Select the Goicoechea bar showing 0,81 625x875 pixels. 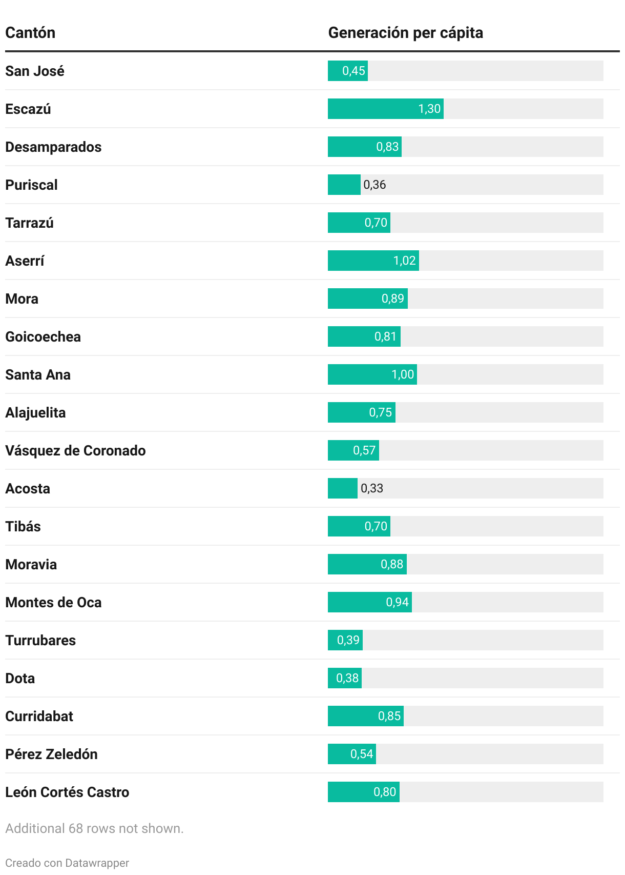(364, 336)
